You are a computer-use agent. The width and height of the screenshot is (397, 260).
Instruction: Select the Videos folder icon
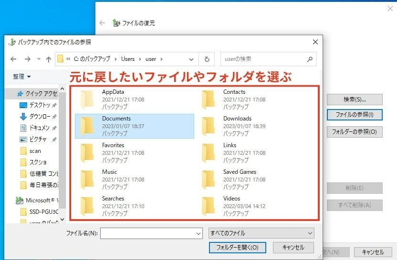[x=208, y=206]
